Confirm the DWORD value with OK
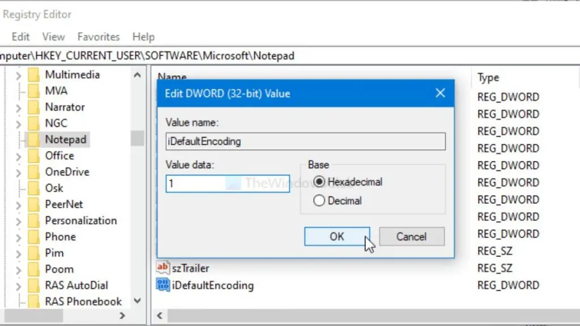Viewport: 580px width, 326px height. click(x=337, y=237)
